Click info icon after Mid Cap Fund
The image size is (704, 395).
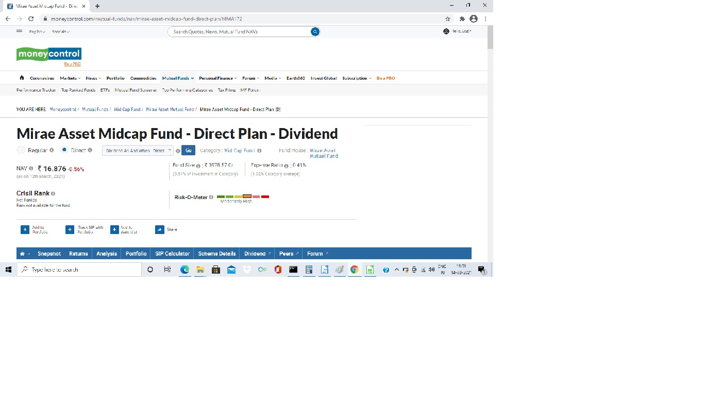pos(259,151)
